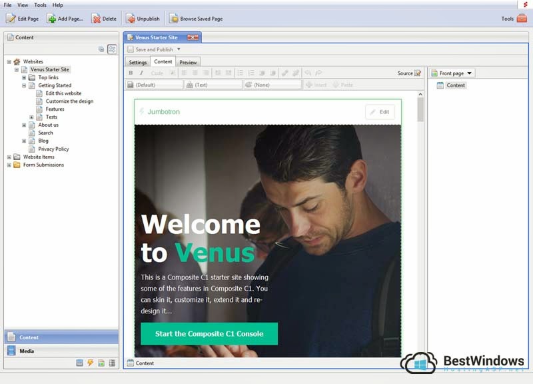Click the insert link chain icon
This screenshot has height=384, width=533.
pyautogui.click(x=285, y=73)
